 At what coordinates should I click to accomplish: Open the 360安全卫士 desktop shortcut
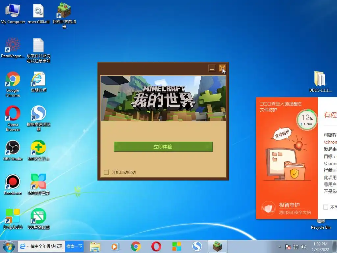[x=39, y=150]
